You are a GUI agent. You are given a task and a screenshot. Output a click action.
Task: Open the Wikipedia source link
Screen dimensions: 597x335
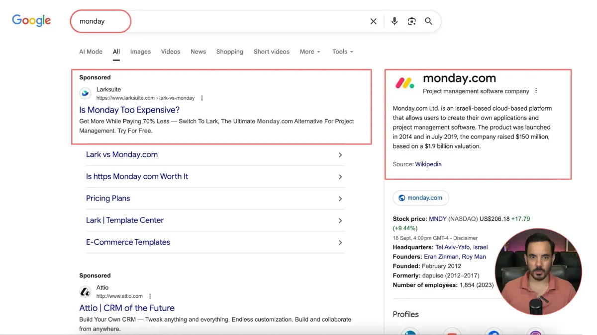point(428,164)
